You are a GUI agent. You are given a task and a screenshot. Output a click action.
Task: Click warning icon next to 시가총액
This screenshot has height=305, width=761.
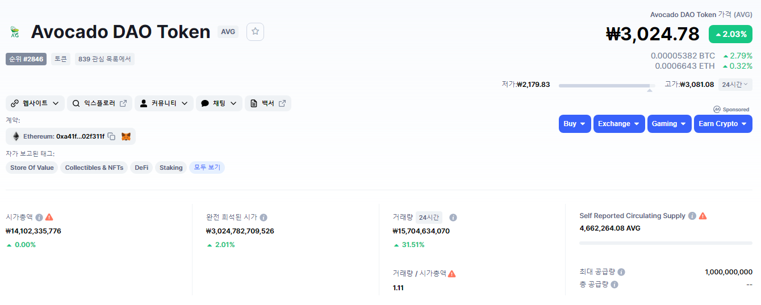[x=49, y=217]
